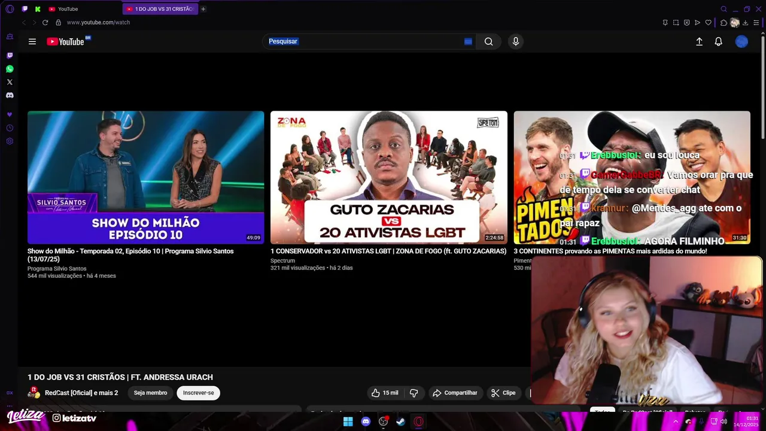Image resolution: width=766 pixels, height=431 pixels.
Task: Click the RedCast channel avatar
Action: click(34, 393)
